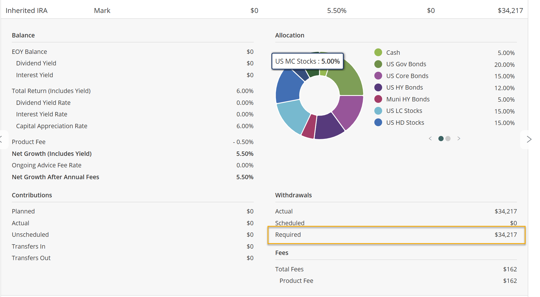Select the Inherited IRA account row
540x297 pixels.
264,11
